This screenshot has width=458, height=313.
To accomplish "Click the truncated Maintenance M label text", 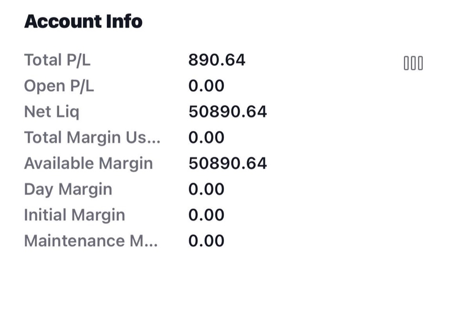I will (83, 241).
